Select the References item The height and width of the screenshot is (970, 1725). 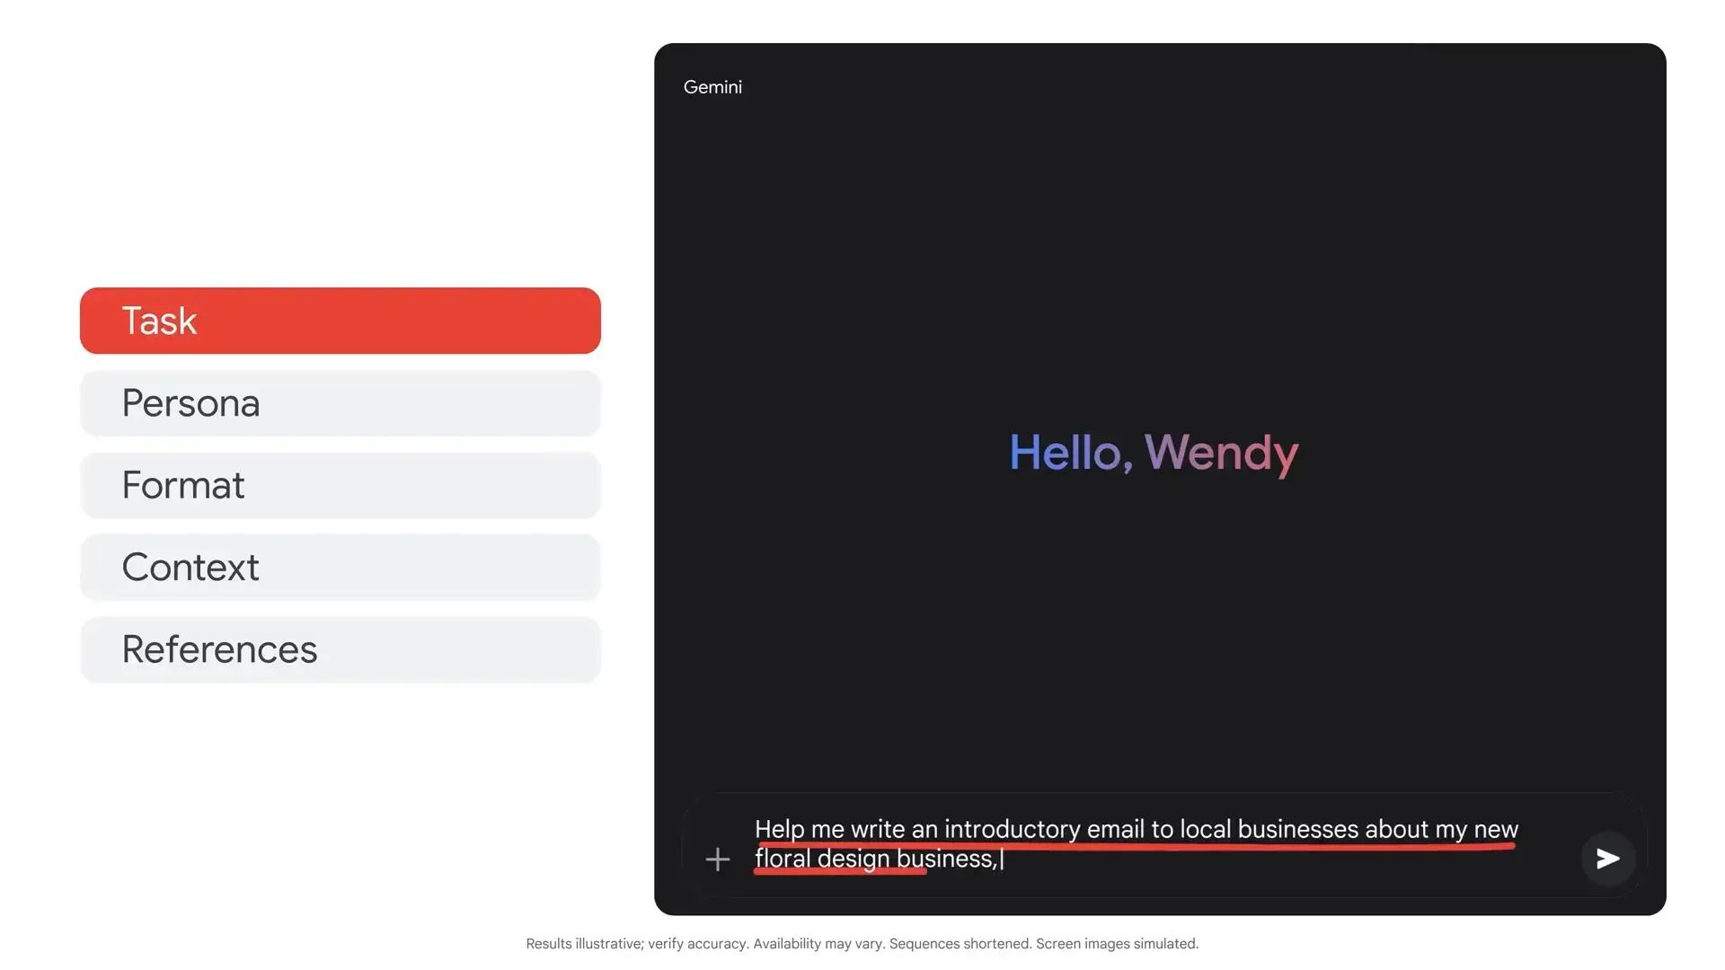click(x=340, y=649)
